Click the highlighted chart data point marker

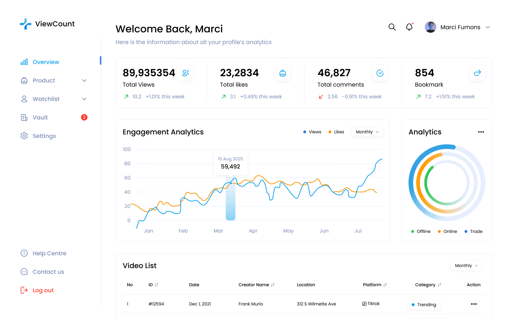230,183
